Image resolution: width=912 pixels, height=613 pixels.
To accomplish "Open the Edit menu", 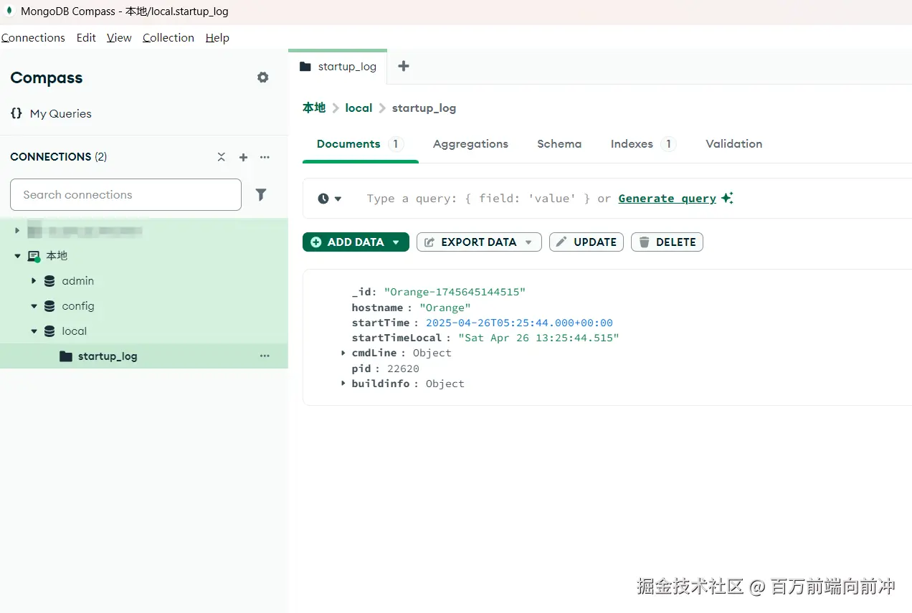I will (x=86, y=38).
